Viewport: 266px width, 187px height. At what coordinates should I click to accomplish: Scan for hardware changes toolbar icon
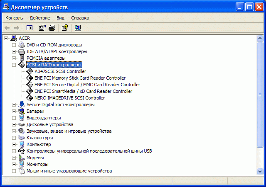click(78, 28)
